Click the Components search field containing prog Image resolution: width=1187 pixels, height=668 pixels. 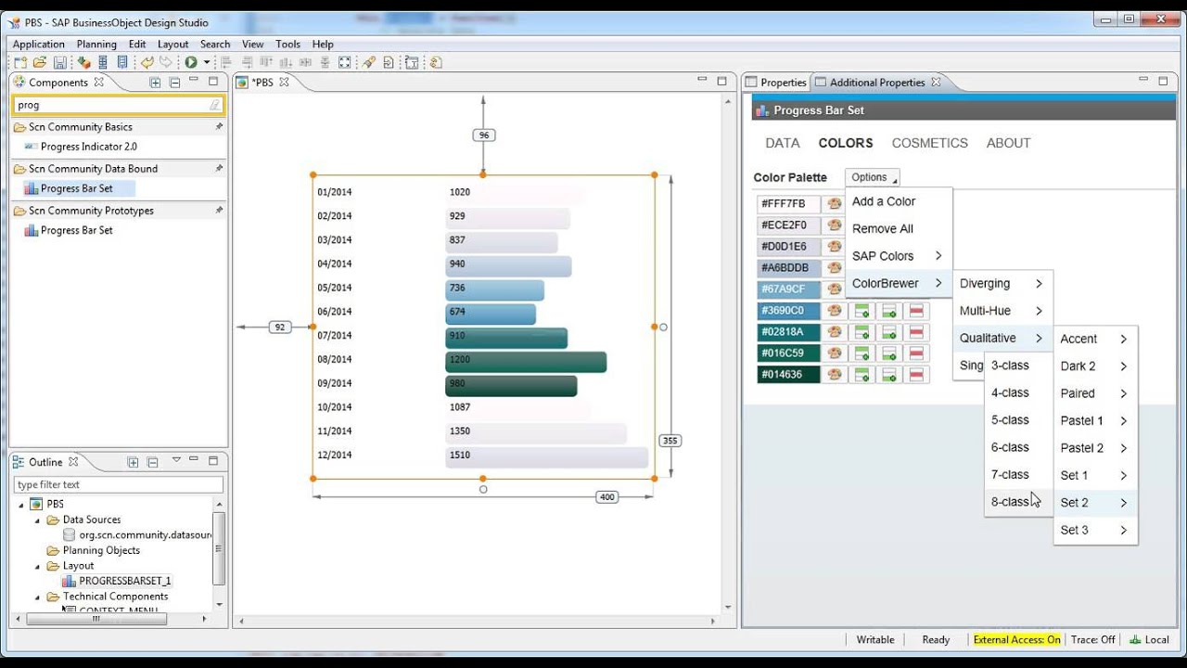coord(118,105)
